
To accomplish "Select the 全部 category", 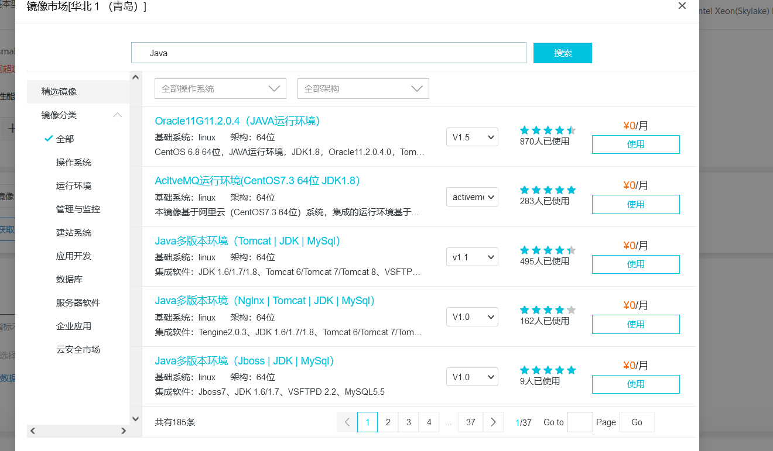I will tap(65, 139).
